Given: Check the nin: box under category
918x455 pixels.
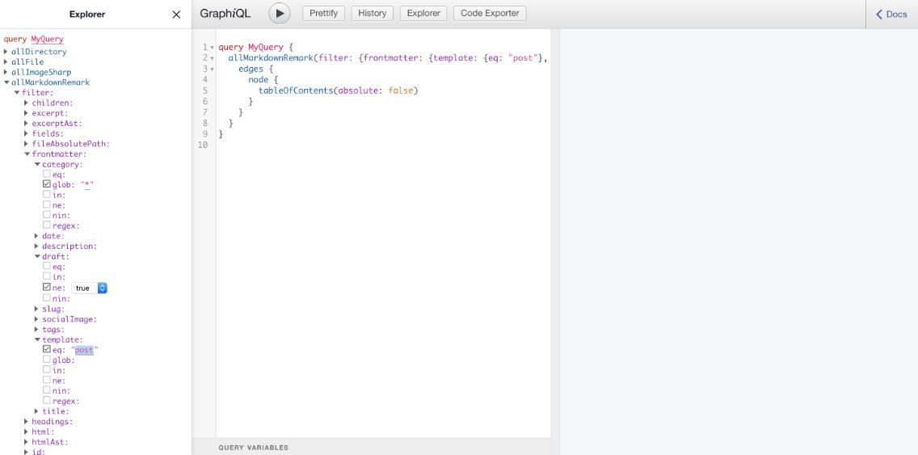Looking at the screenshot, I should coord(47,215).
